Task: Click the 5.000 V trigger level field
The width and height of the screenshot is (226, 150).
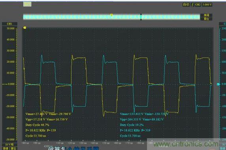Action: click(207, 5)
